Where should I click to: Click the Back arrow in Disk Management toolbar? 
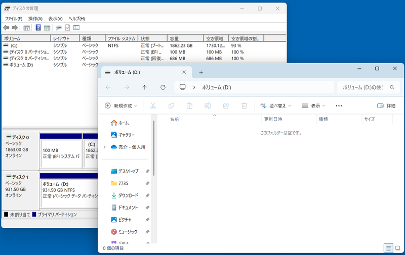pyautogui.click(x=6, y=28)
